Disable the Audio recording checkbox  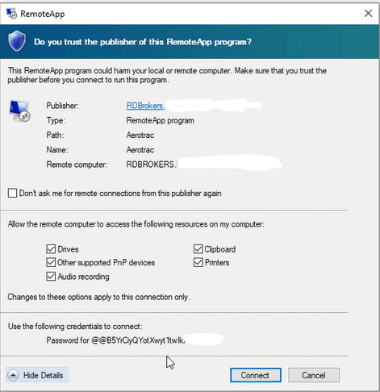pos(51,277)
